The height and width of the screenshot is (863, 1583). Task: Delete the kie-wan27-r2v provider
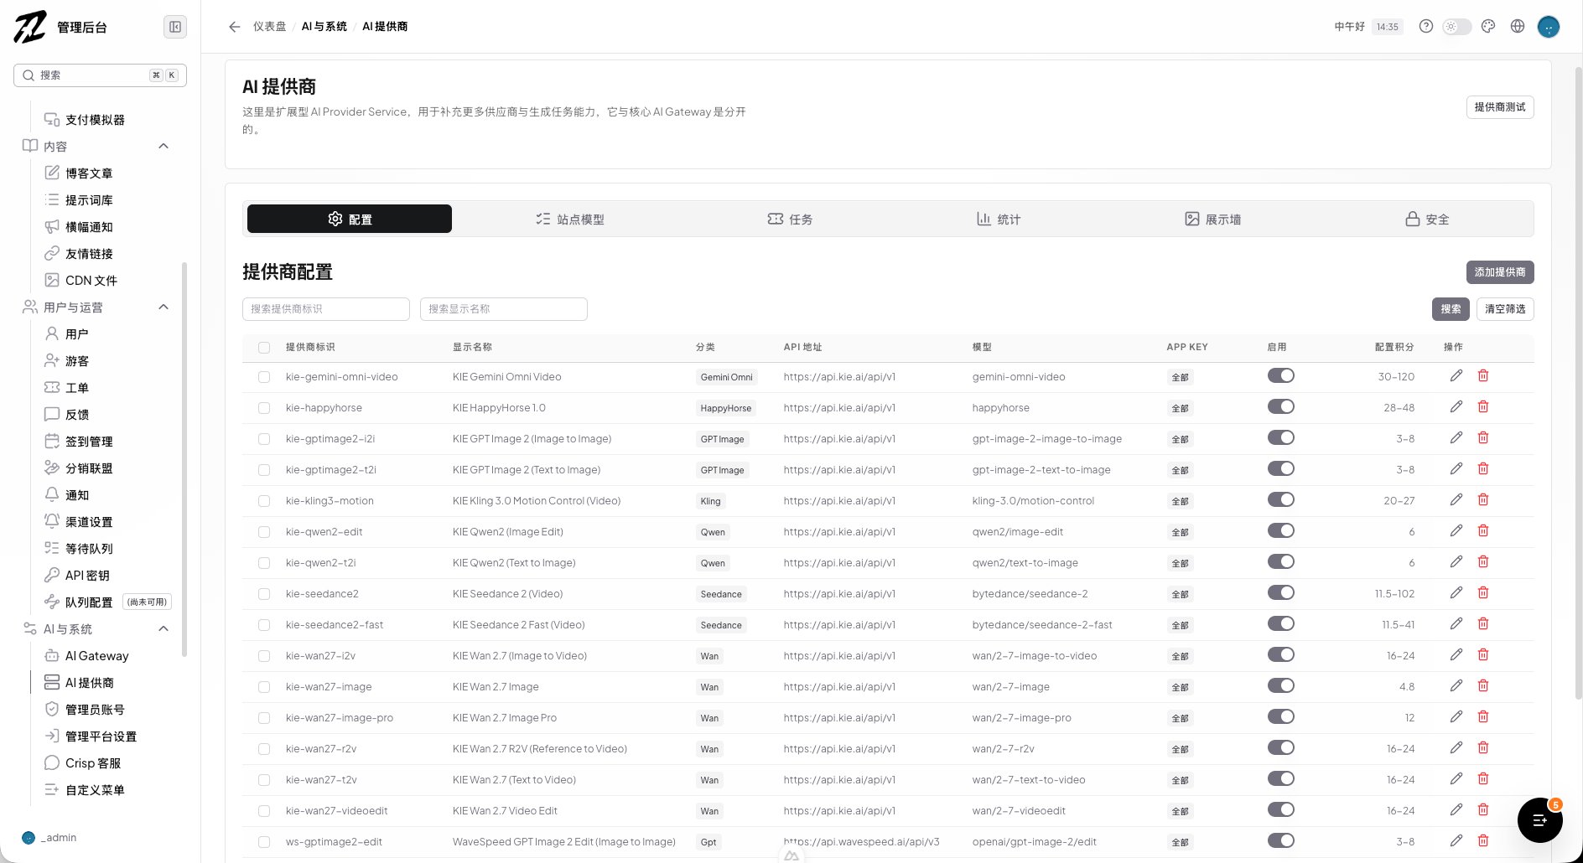tap(1483, 748)
